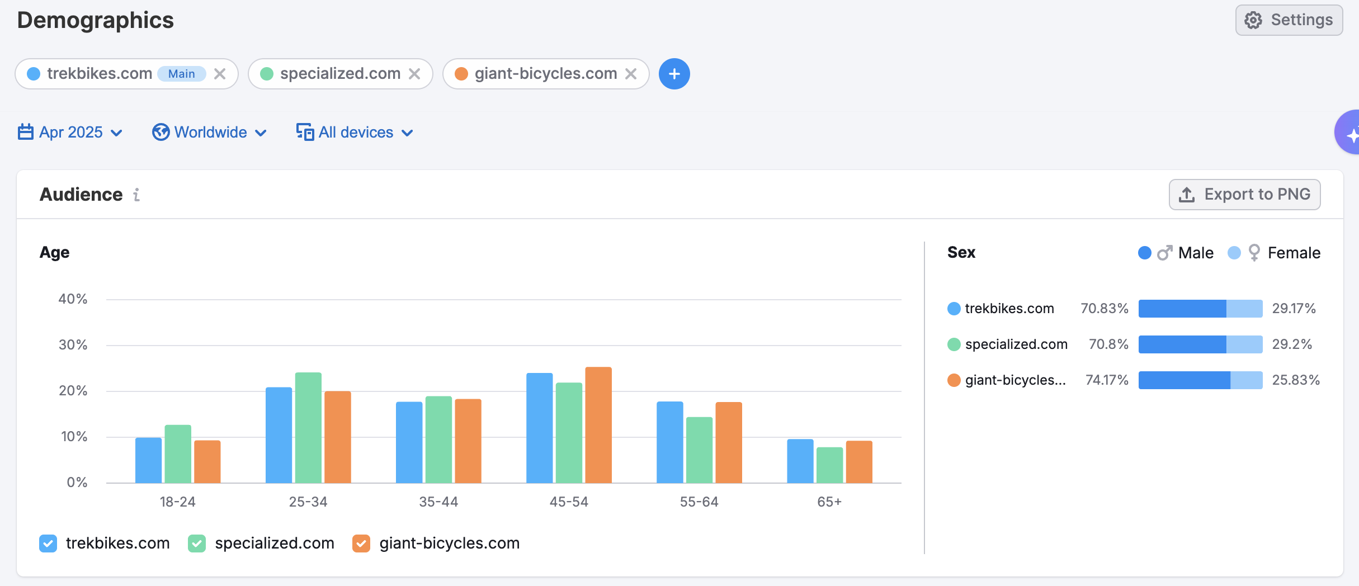Remove trekbikes.com from comparison
This screenshot has width=1359, height=586.
[220, 74]
